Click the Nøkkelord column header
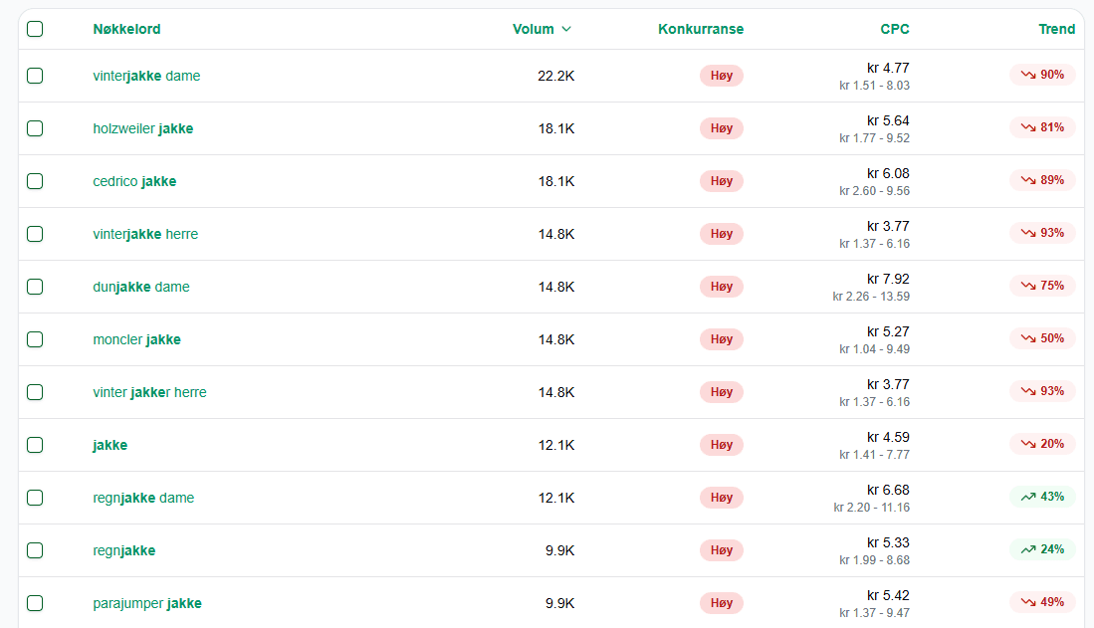 (x=126, y=29)
